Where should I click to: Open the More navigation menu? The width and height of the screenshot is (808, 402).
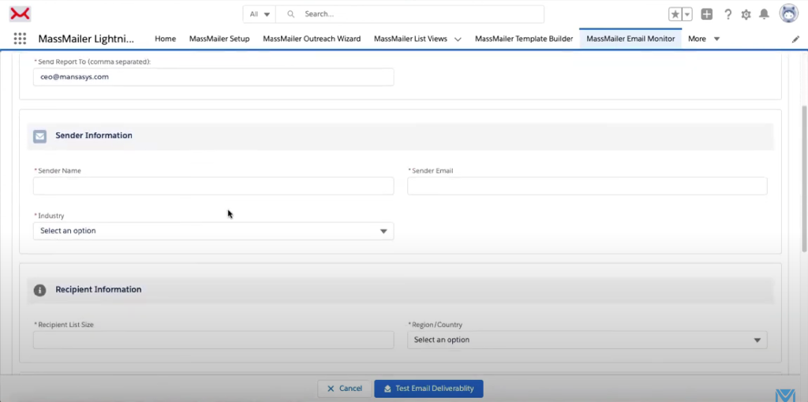pyautogui.click(x=704, y=39)
